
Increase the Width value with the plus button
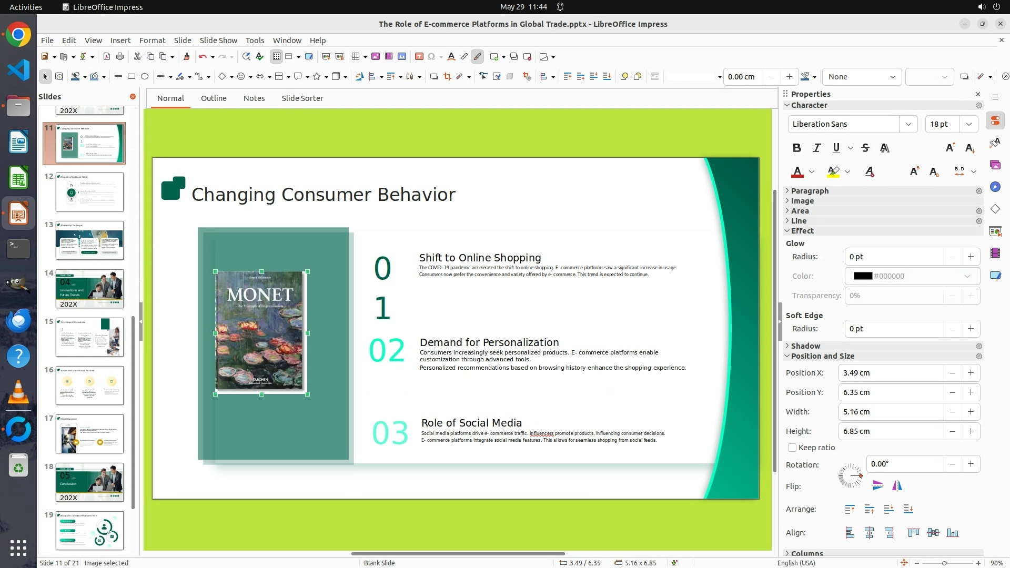point(971,412)
